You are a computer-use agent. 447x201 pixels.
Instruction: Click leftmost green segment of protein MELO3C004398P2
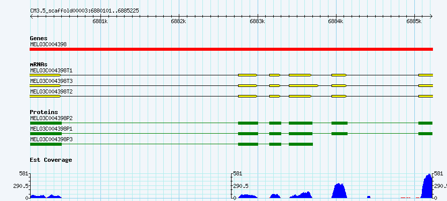click(x=46, y=123)
